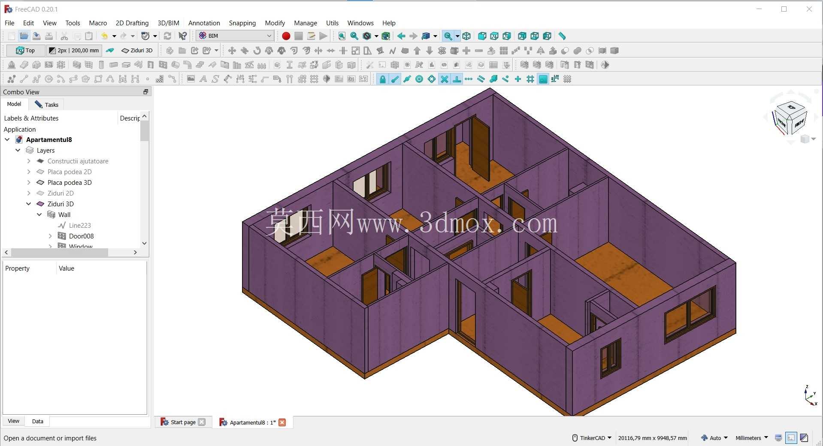Open the undo history dropdown arrow
The image size is (823, 446).
tap(114, 36)
